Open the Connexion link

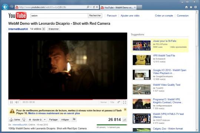[x=183, y=16]
